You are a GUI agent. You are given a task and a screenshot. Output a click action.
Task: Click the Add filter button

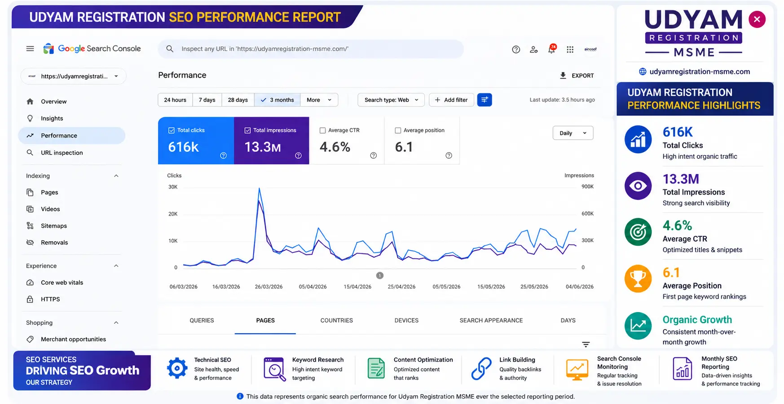pos(451,100)
